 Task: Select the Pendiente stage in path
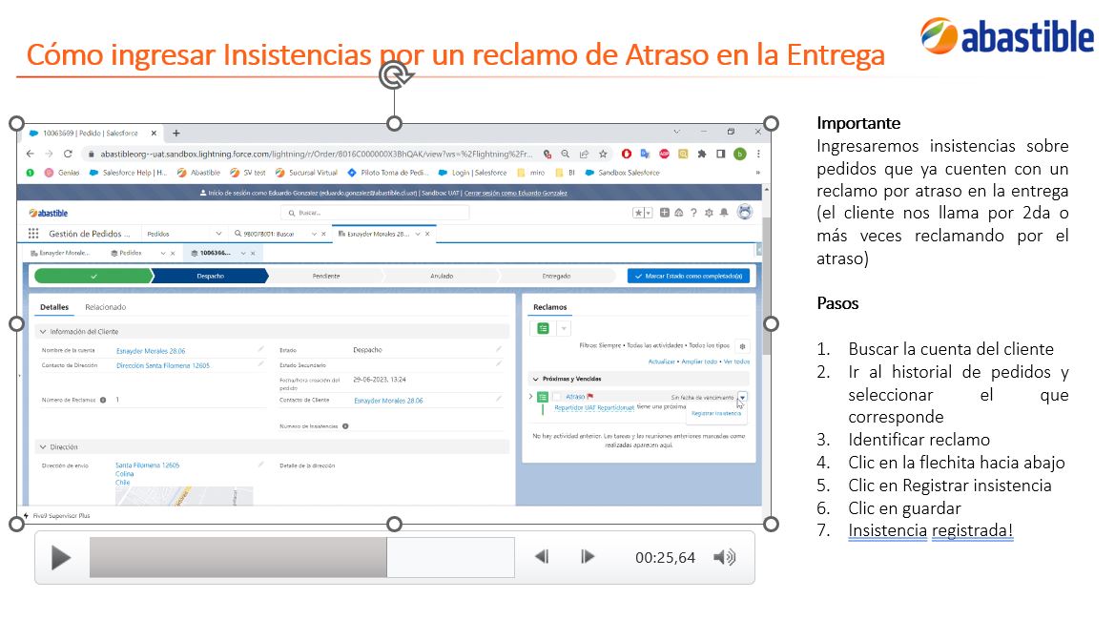[x=325, y=276]
